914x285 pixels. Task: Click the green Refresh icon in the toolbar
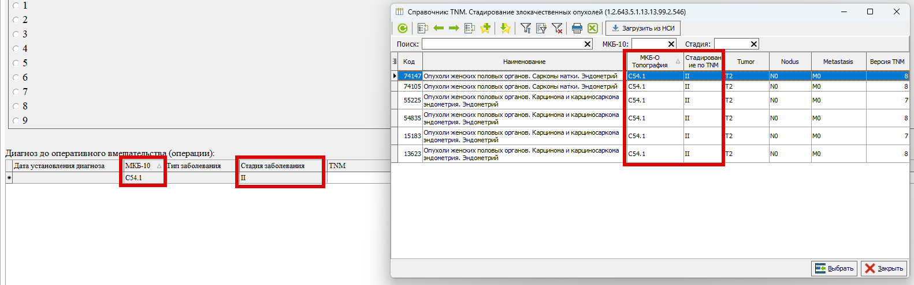pos(403,28)
